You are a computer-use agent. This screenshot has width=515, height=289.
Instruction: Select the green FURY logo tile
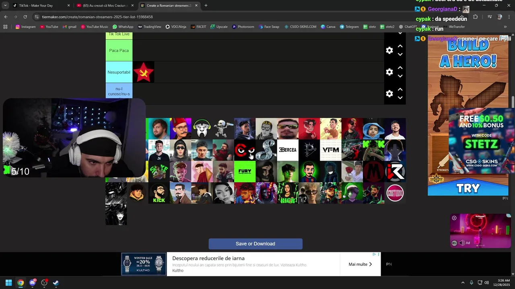245,171
